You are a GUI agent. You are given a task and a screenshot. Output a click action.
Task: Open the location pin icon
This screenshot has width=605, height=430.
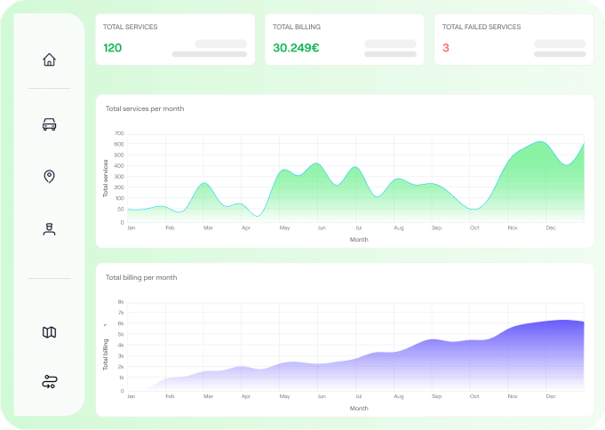coord(49,176)
